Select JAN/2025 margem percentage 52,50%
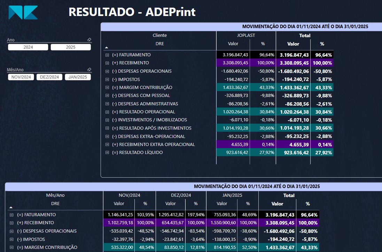382x252 pixels. coord(249,247)
